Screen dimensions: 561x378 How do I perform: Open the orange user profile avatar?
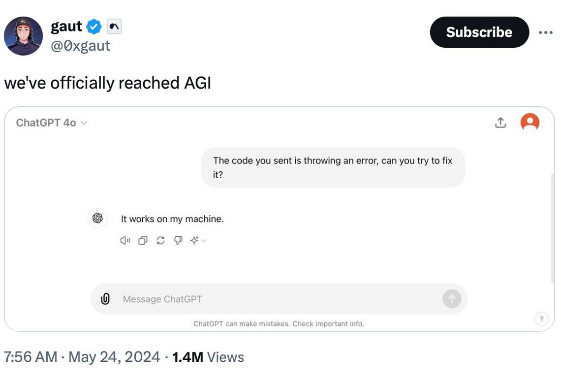530,122
